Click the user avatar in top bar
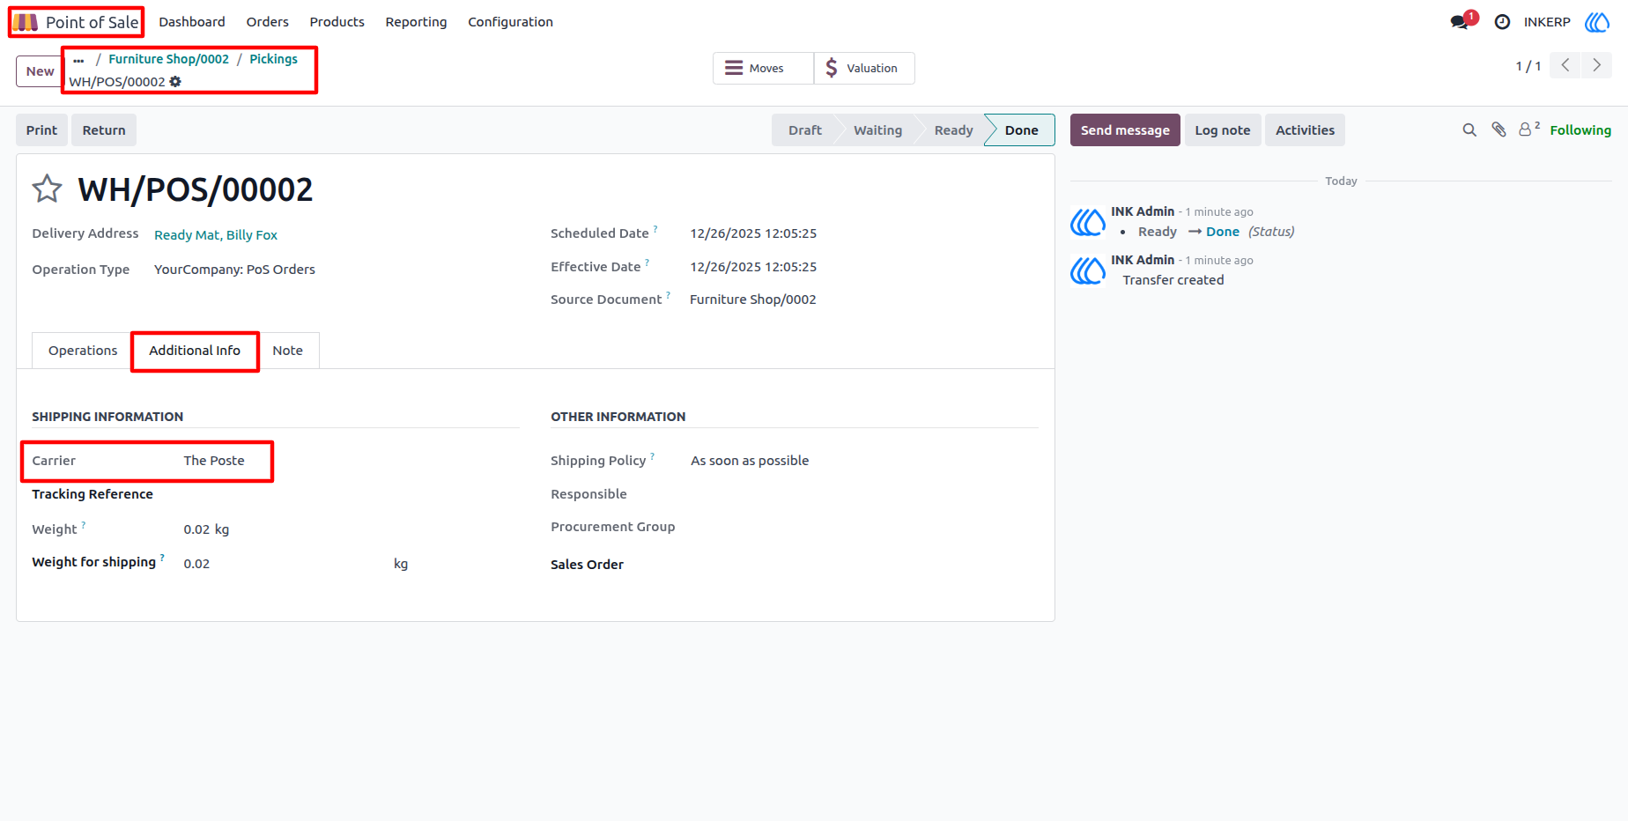The width and height of the screenshot is (1628, 821). [1597, 22]
